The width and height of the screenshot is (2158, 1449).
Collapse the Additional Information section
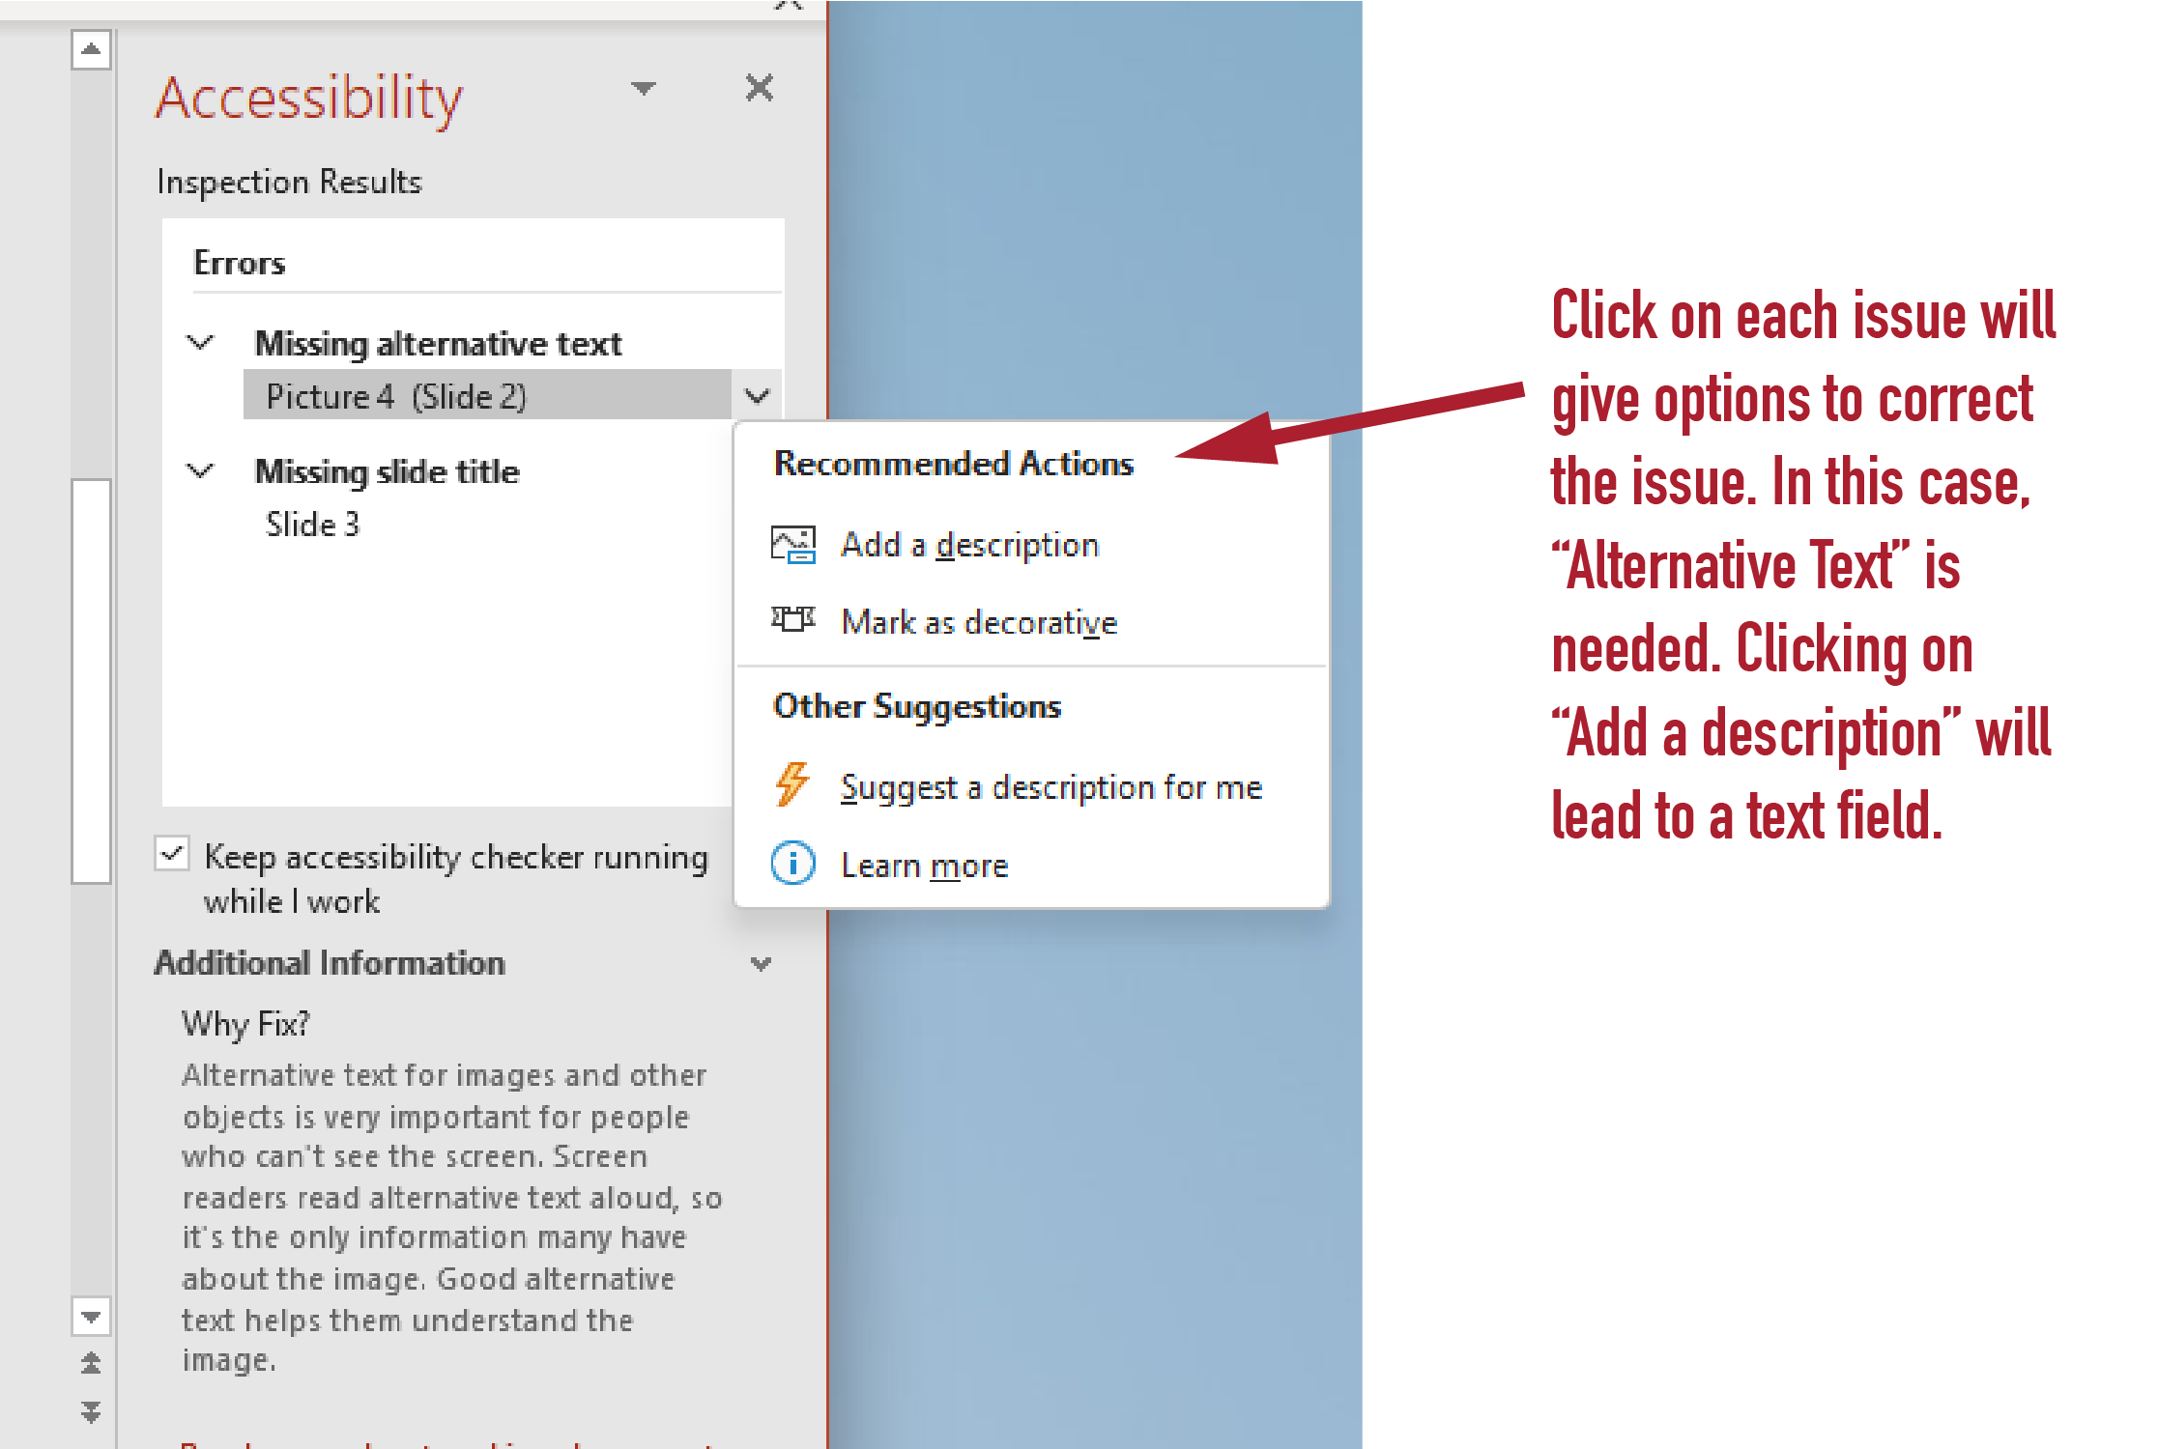point(762,963)
